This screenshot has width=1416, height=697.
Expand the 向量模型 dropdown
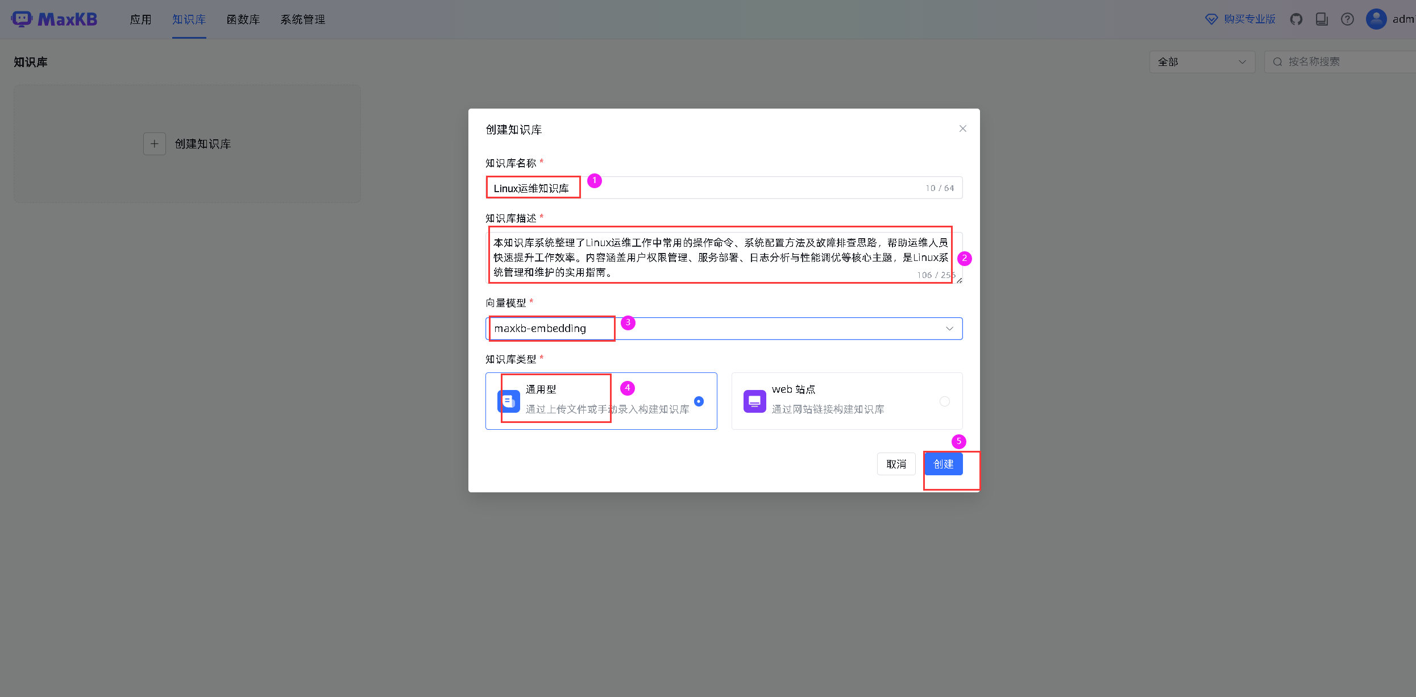pos(948,328)
